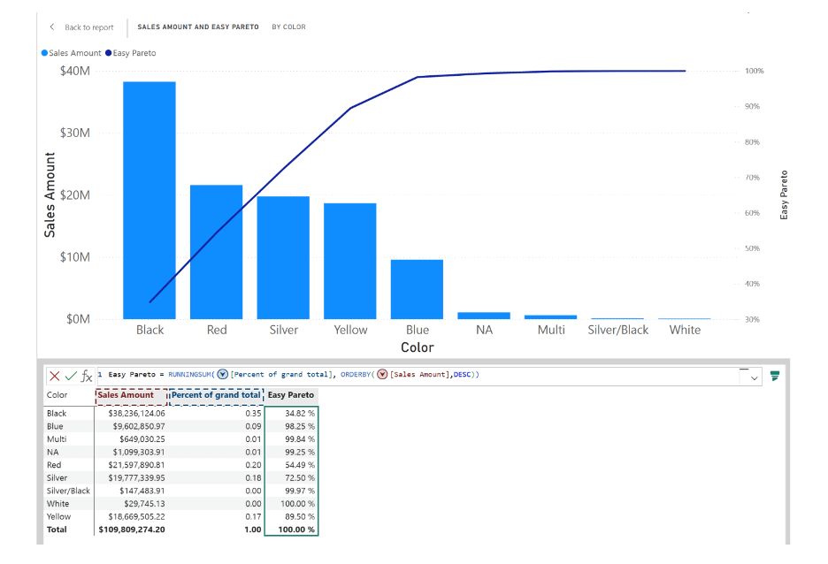Click the back chevron arrow icon
The width and height of the screenshot is (828, 564).
(52, 27)
